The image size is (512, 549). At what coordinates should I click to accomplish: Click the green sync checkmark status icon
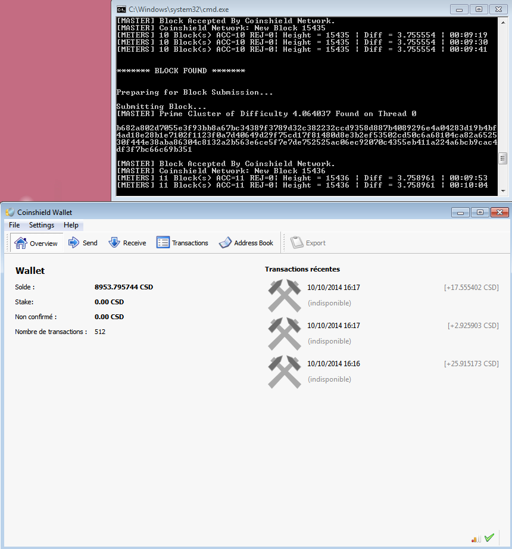tap(489, 537)
